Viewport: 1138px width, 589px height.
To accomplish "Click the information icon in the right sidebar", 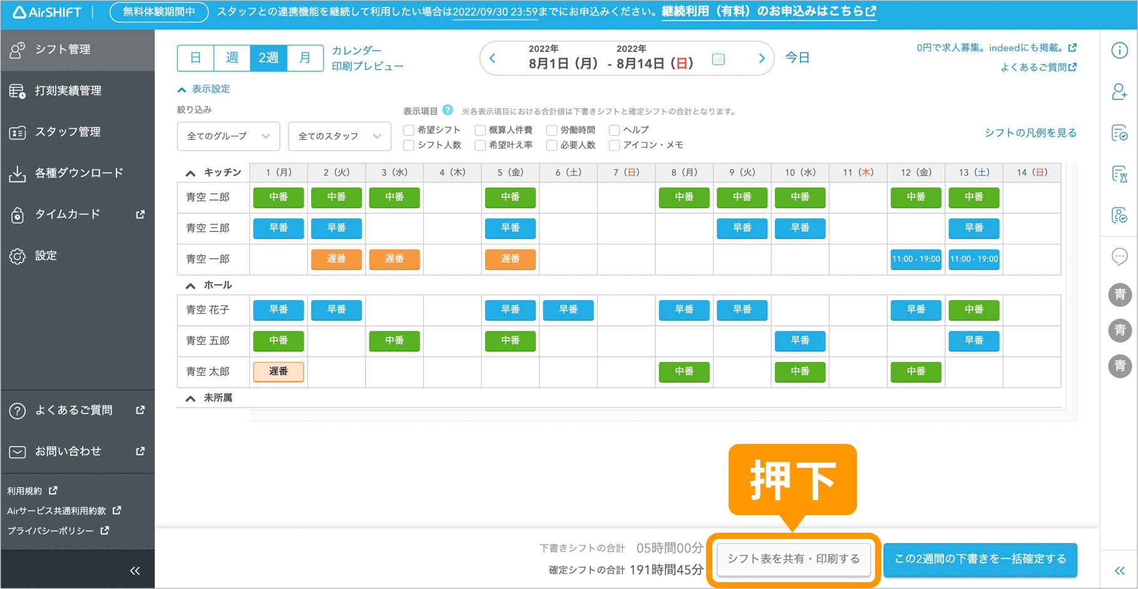I will coord(1119,51).
